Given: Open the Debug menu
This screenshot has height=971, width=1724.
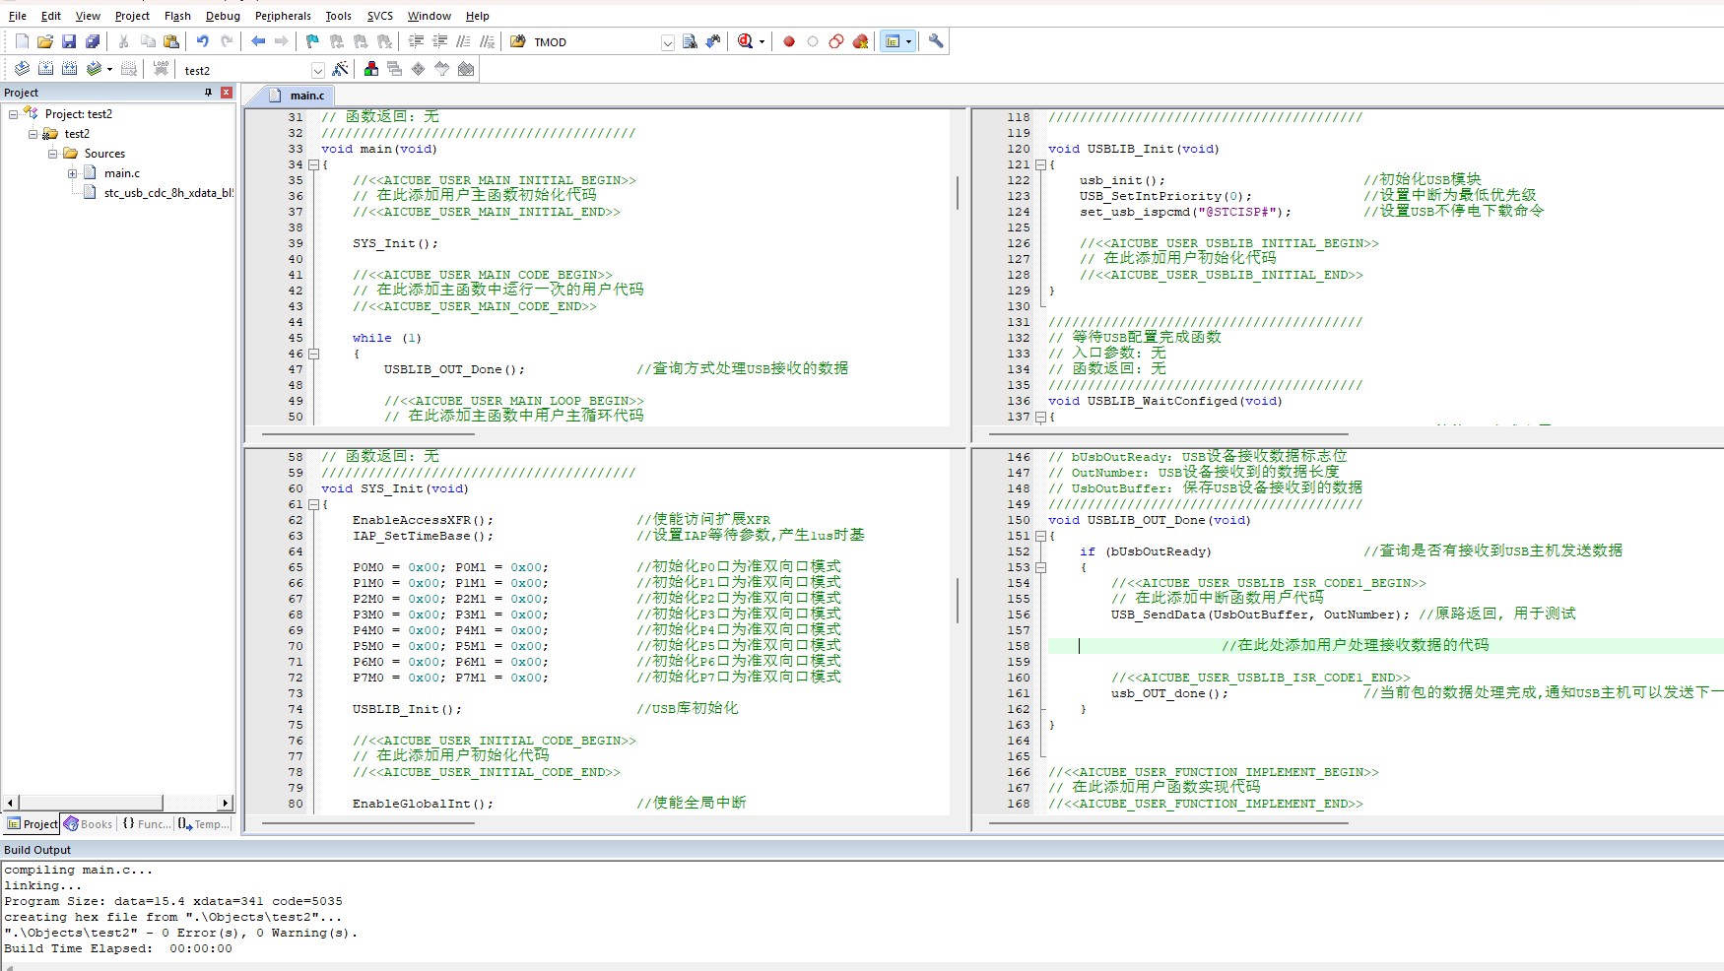Looking at the screenshot, I should point(223,16).
